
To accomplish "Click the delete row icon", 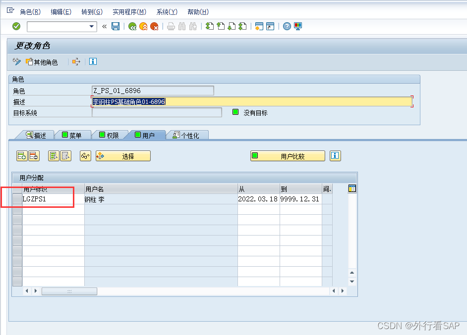I will coord(34,156).
